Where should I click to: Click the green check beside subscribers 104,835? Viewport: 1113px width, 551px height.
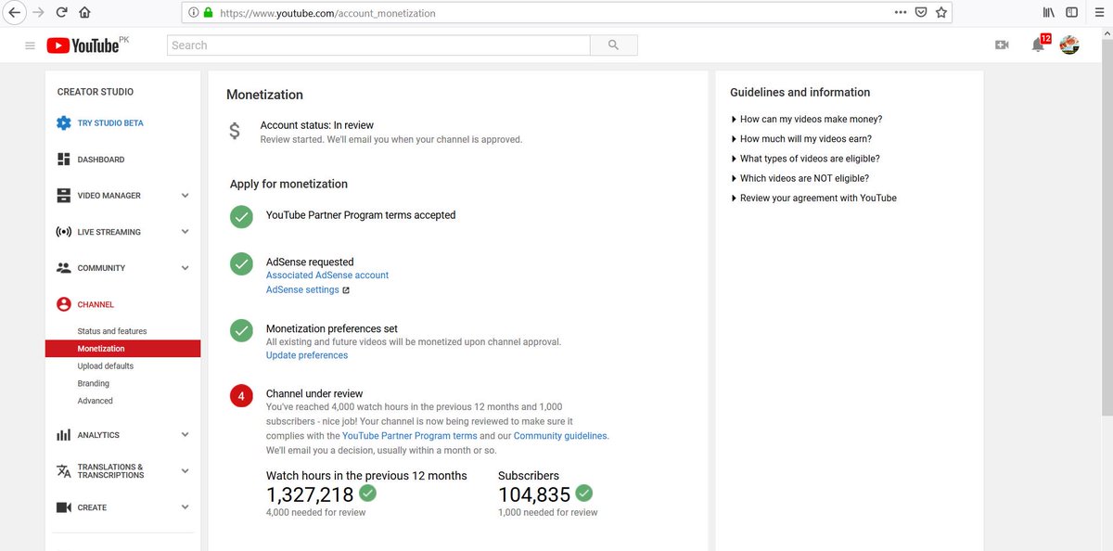pyautogui.click(x=583, y=493)
